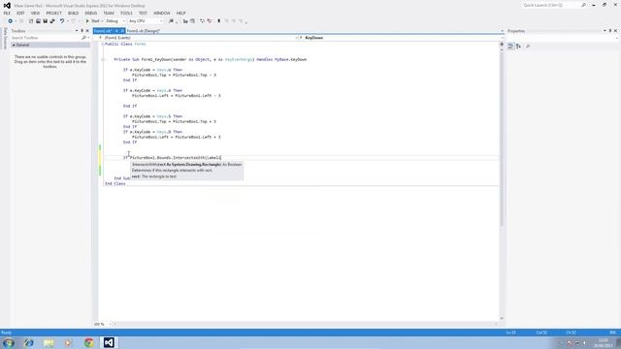Open the WINDOW menu
The width and height of the screenshot is (621, 349).
(x=162, y=13)
